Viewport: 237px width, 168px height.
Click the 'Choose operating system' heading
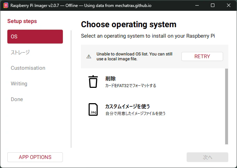pyautogui.click(x=129, y=24)
